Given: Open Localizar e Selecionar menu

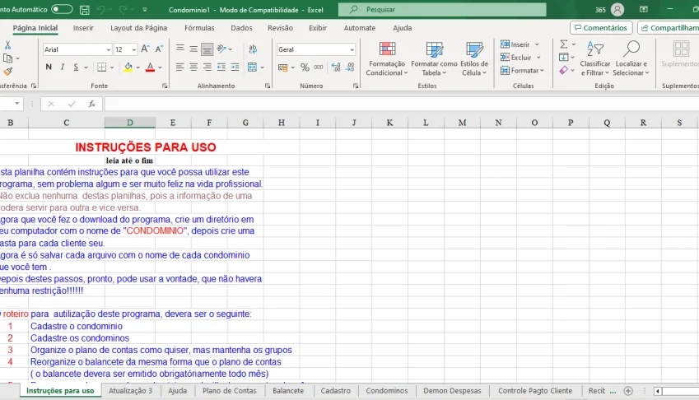Looking at the screenshot, I should pos(631,58).
